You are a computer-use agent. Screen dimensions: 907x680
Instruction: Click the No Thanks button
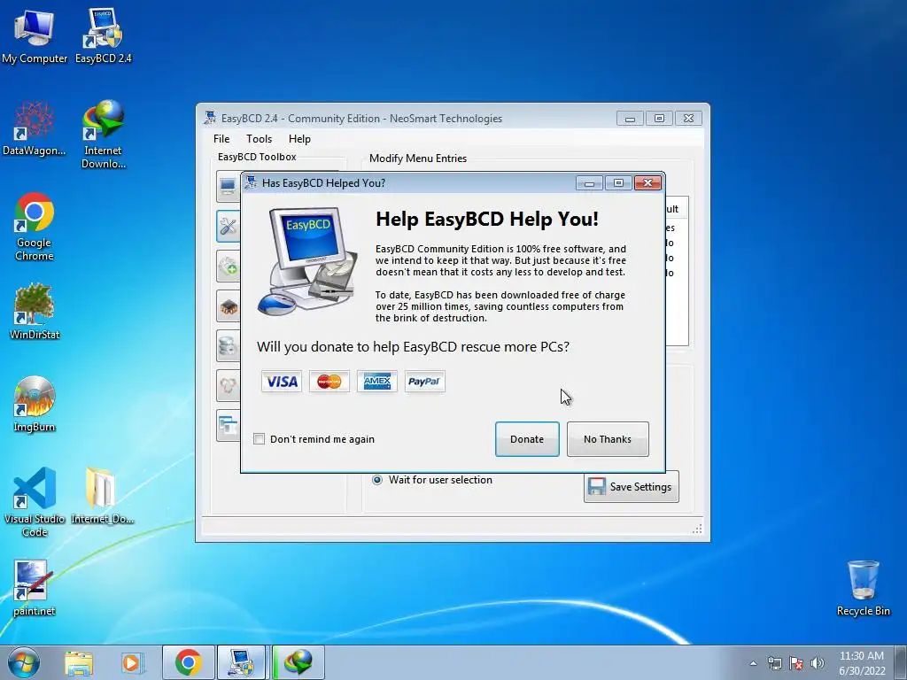tap(608, 439)
